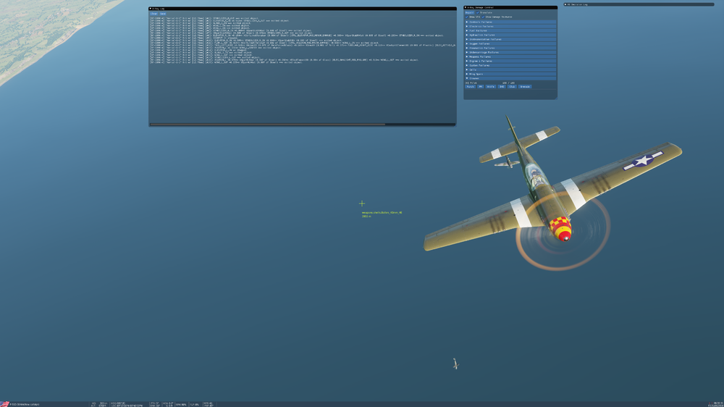
Task: Click the X-Ray Log title bar
Action: point(303,8)
